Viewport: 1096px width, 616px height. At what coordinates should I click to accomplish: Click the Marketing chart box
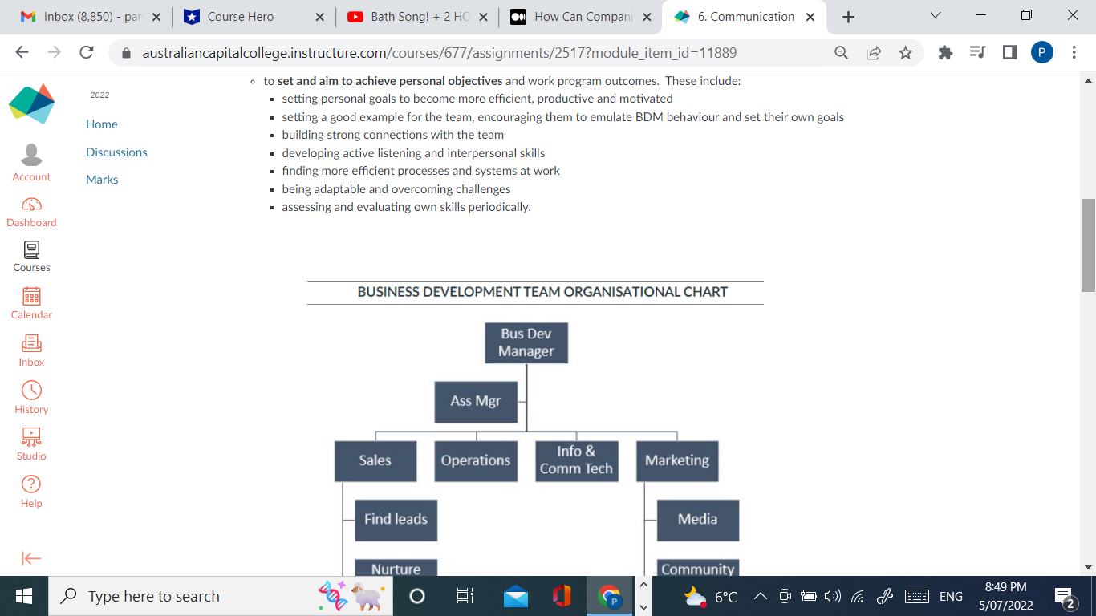pos(677,461)
